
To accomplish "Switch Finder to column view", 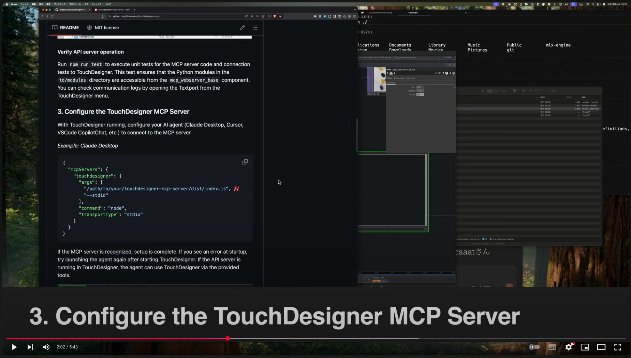I will (496, 91).
